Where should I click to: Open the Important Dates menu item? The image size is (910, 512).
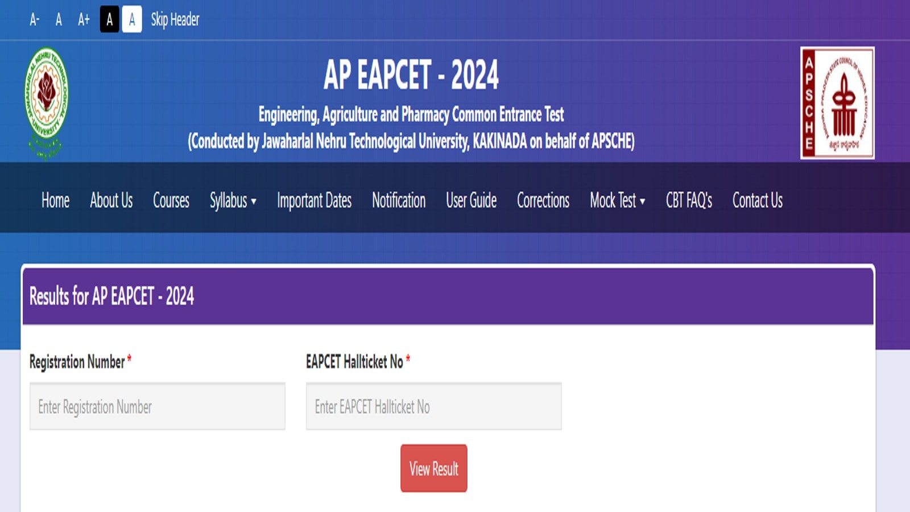click(x=314, y=201)
